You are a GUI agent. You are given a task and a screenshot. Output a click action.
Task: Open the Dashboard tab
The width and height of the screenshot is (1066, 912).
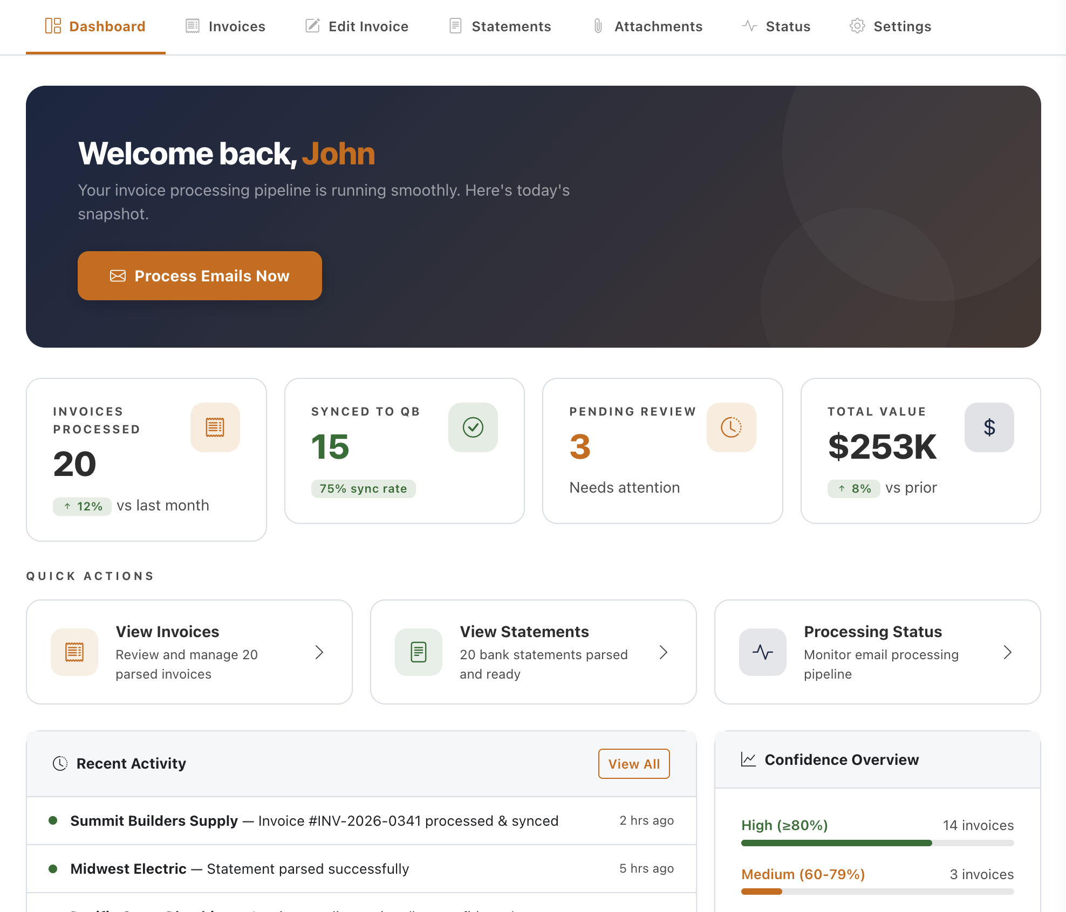click(95, 26)
